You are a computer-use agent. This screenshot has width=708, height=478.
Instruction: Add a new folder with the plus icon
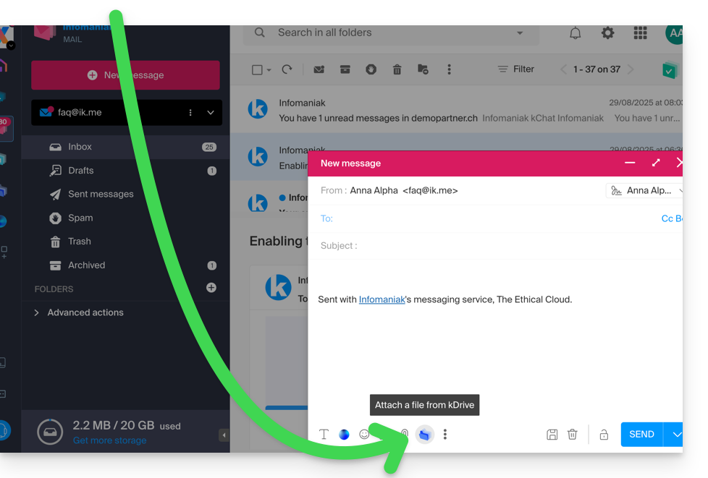tap(211, 288)
